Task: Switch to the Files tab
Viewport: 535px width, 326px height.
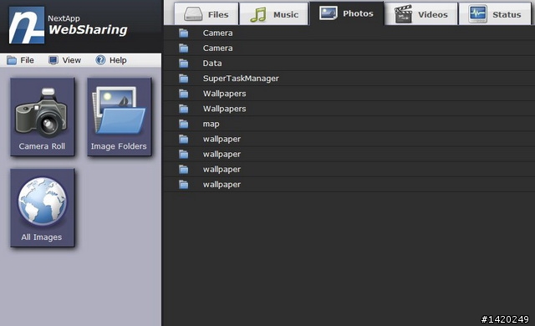Action: [206, 14]
